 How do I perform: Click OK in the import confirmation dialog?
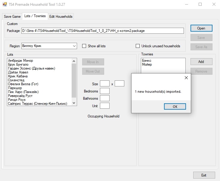[x=175, y=107]
